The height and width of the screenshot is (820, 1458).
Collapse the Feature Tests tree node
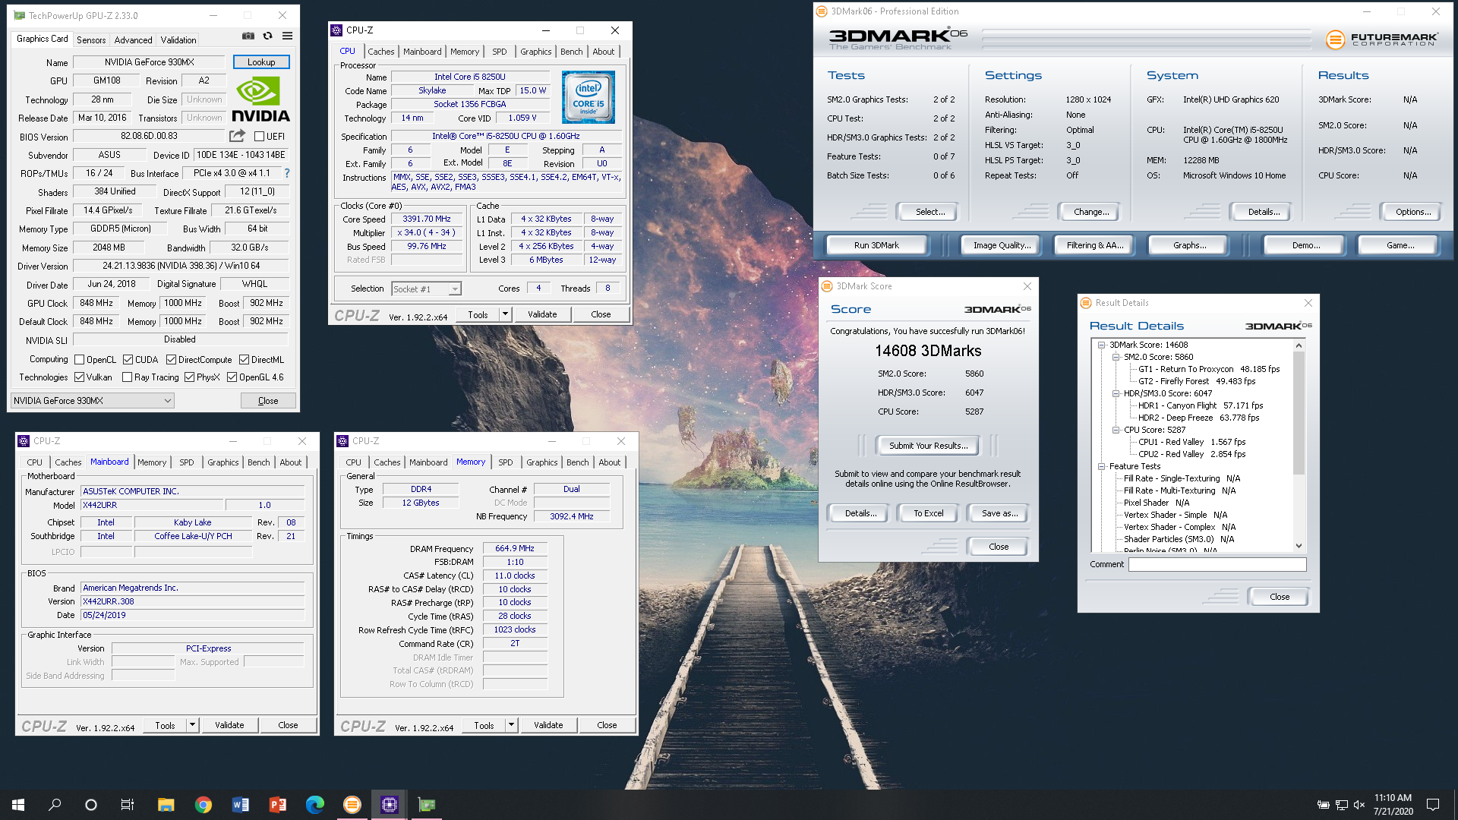pyautogui.click(x=1101, y=466)
